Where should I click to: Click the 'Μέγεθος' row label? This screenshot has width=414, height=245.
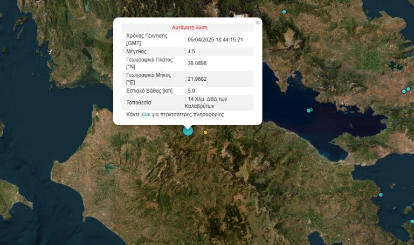(136, 51)
